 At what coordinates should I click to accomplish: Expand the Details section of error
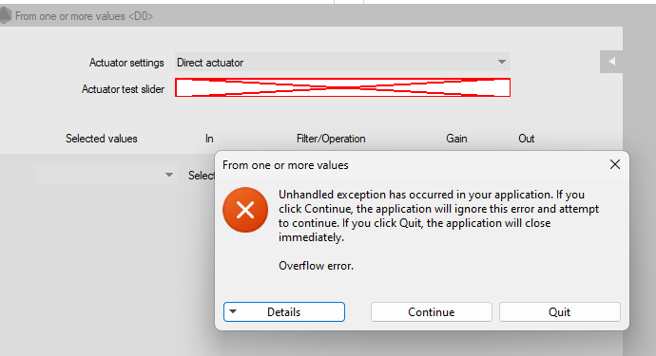284,312
